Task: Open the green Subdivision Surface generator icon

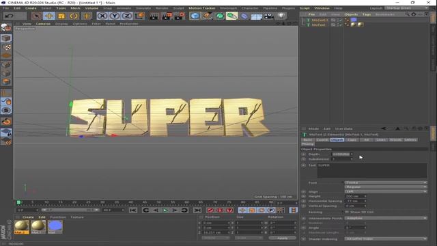Action: (x=220, y=16)
